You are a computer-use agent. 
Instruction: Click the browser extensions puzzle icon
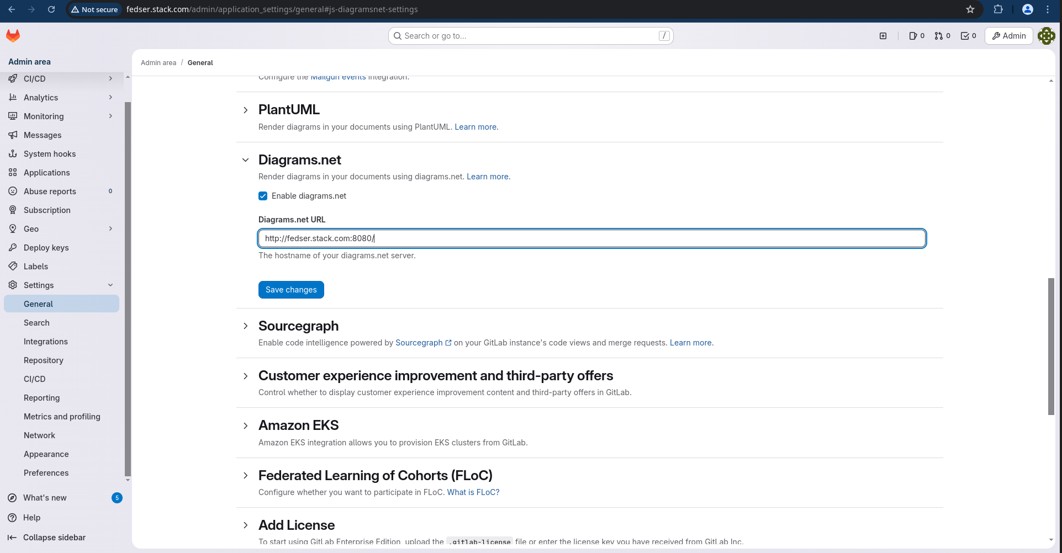(x=997, y=9)
